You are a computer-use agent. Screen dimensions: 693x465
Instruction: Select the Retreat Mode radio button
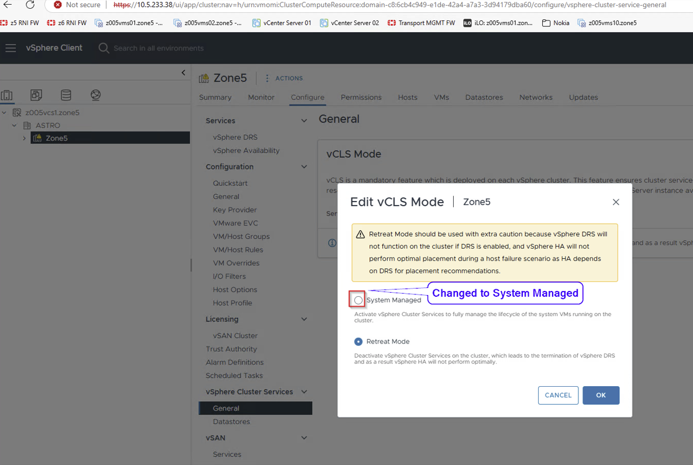(358, 341)
